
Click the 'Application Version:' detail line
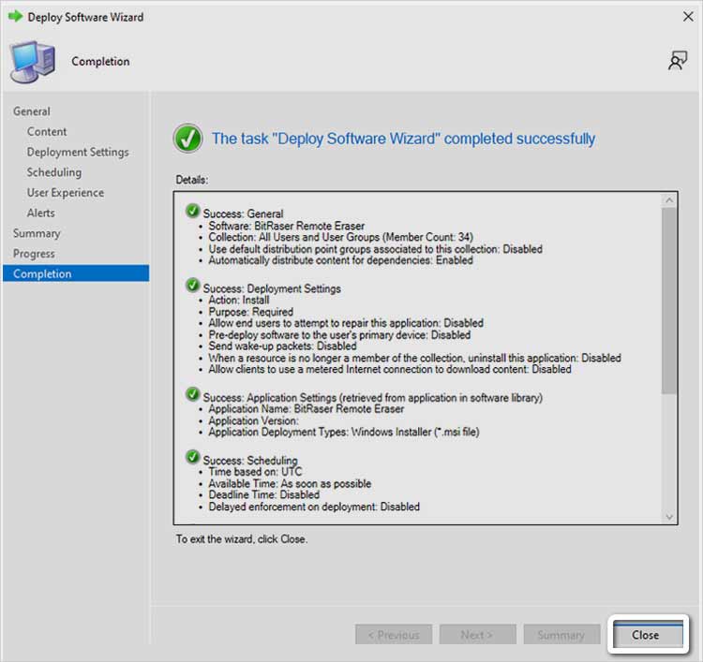253,420
